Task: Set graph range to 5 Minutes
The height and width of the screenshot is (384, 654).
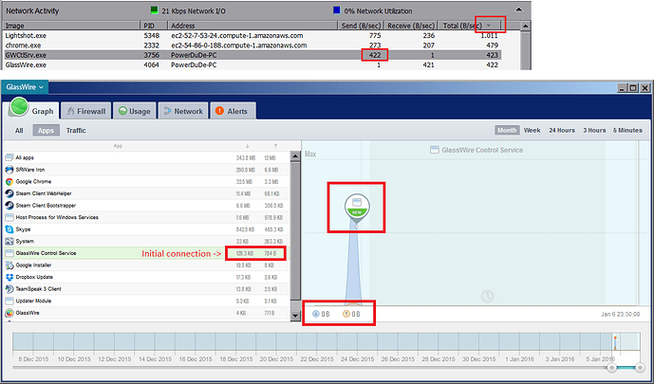Action: click(x=627, y=131)
